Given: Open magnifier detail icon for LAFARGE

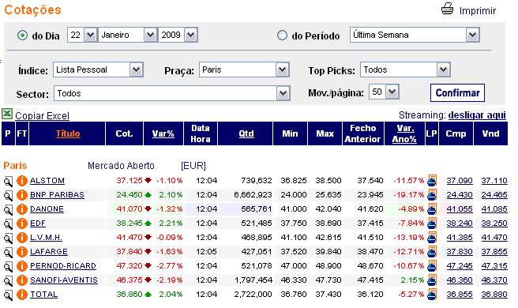Looking at the screenshot, I should [8, 253].
